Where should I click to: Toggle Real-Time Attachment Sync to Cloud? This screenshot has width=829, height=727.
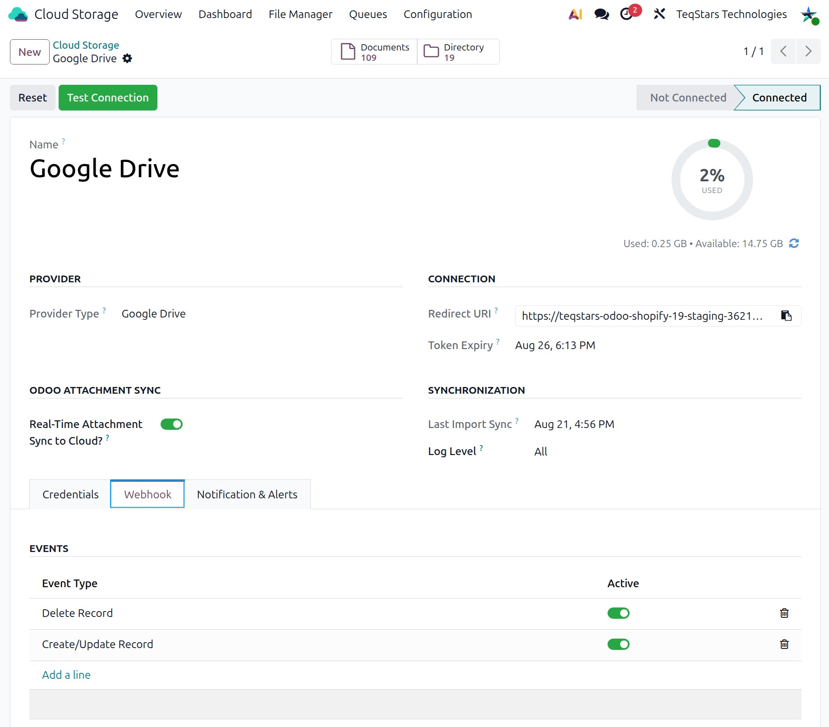pyautogui.click(x=171, y=424)
